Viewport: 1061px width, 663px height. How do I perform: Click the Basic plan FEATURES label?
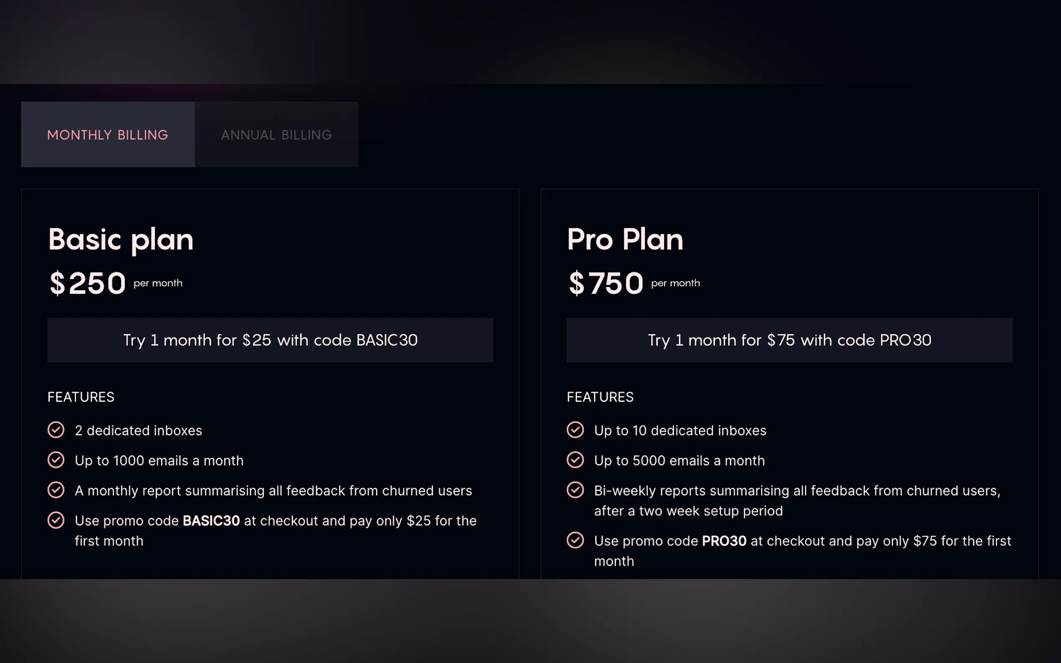(81, 397)
